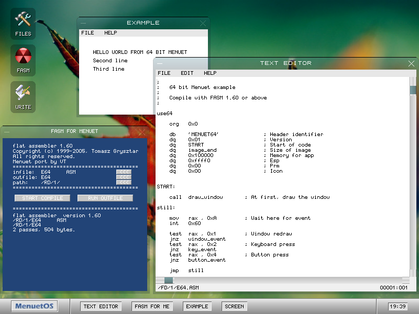This screenshot has height=314, width=419.
Task: Click RUN OUTFILE in FASM window
Action: tap(105, 198)
